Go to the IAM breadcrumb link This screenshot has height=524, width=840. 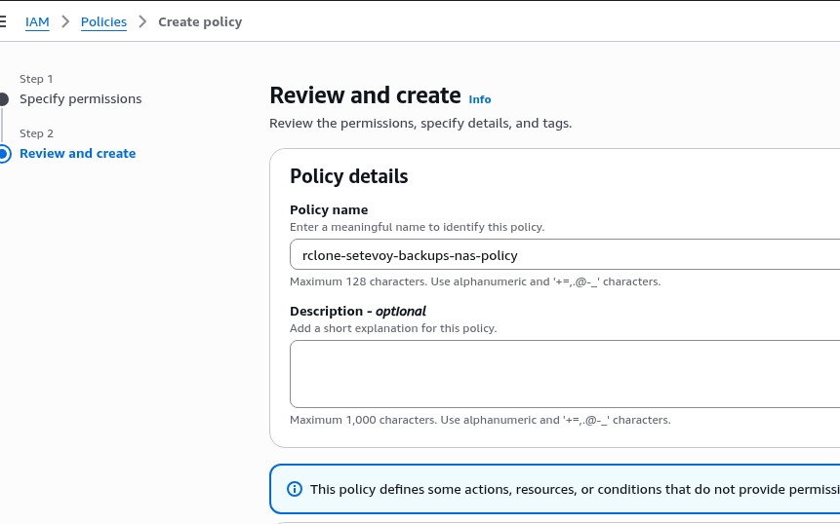37,21
